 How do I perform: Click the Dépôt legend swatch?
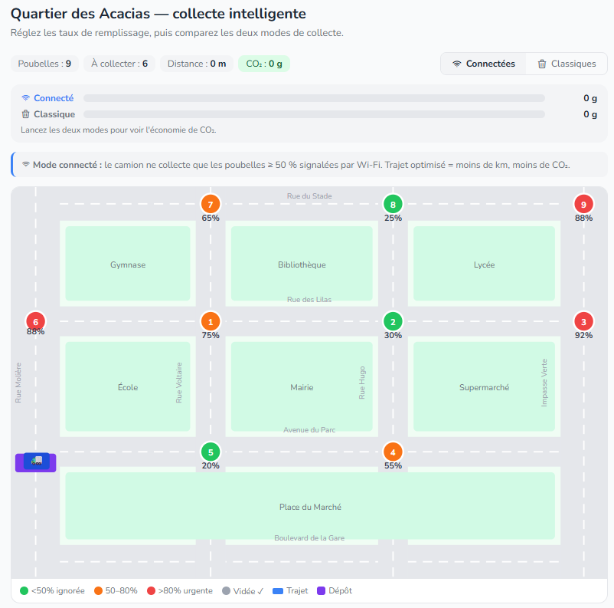point(321,590)
